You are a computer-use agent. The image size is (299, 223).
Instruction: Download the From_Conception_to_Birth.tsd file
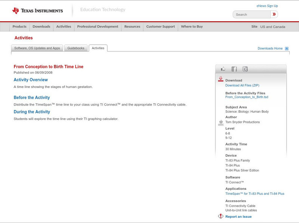pos(247,97)
